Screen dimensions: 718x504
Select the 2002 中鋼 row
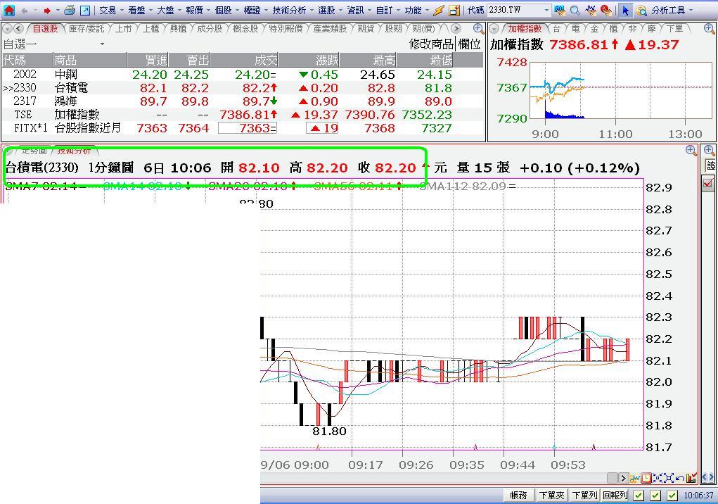[243, 74]
